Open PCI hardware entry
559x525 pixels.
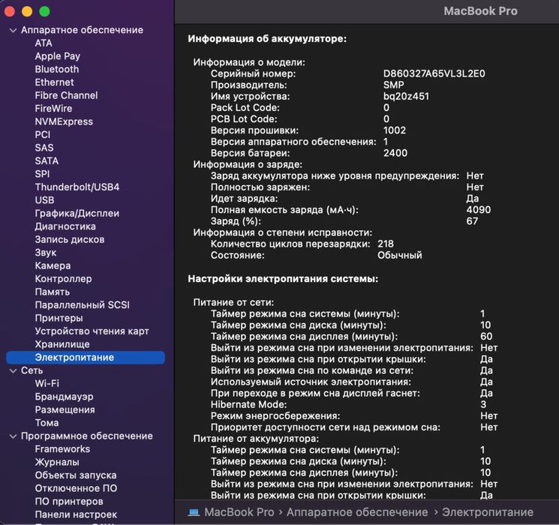tap(43, 135)
